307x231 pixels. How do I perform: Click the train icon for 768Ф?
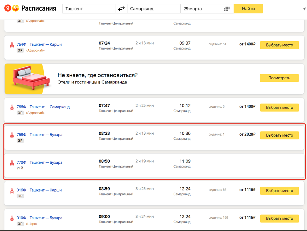pos(12,135)
